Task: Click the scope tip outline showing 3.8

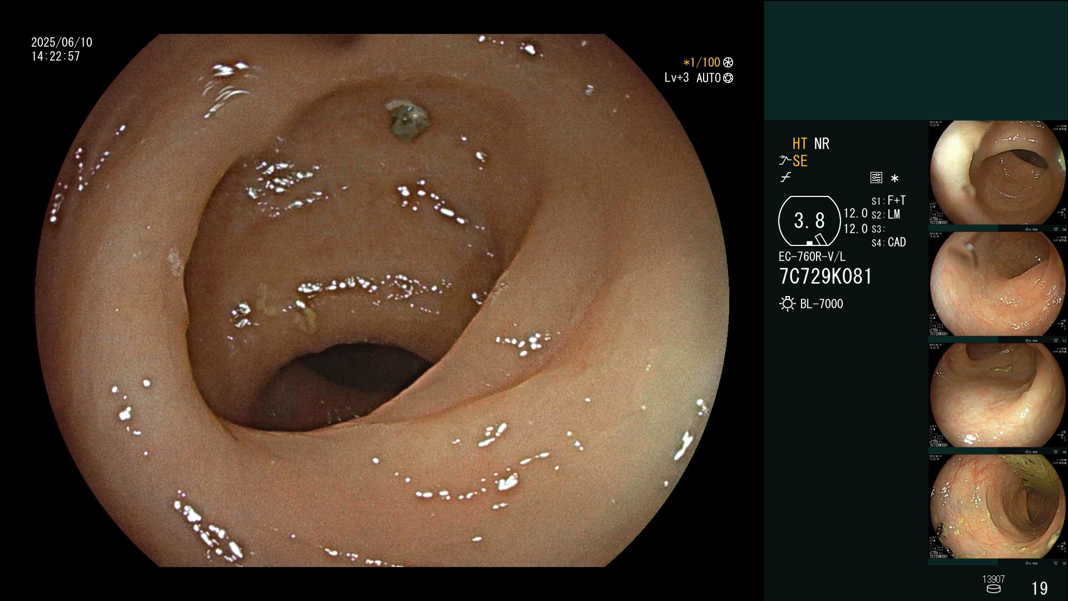Action: [x=809, y=221]
